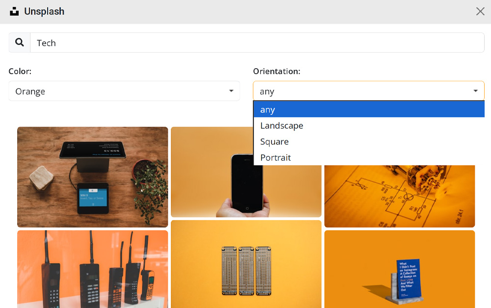Open the Color dropdown set to Orange
The image size is (491, 308).
pyautogui.click(x=124, y=91)
